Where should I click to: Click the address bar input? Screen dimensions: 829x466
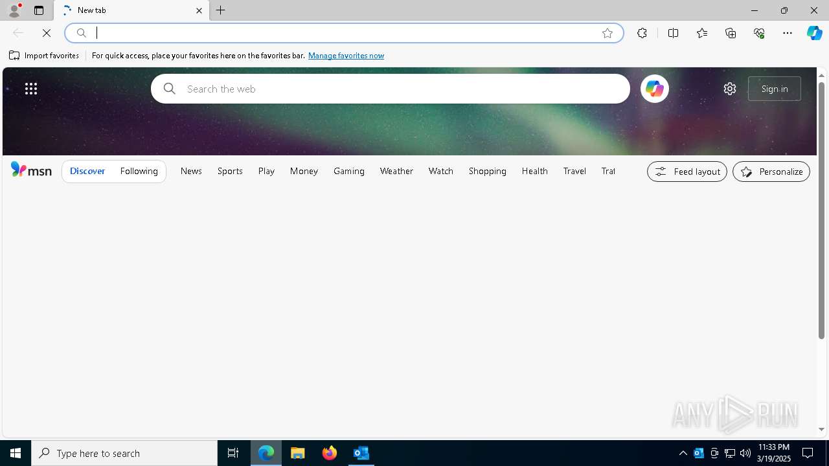tap(343, 33)
